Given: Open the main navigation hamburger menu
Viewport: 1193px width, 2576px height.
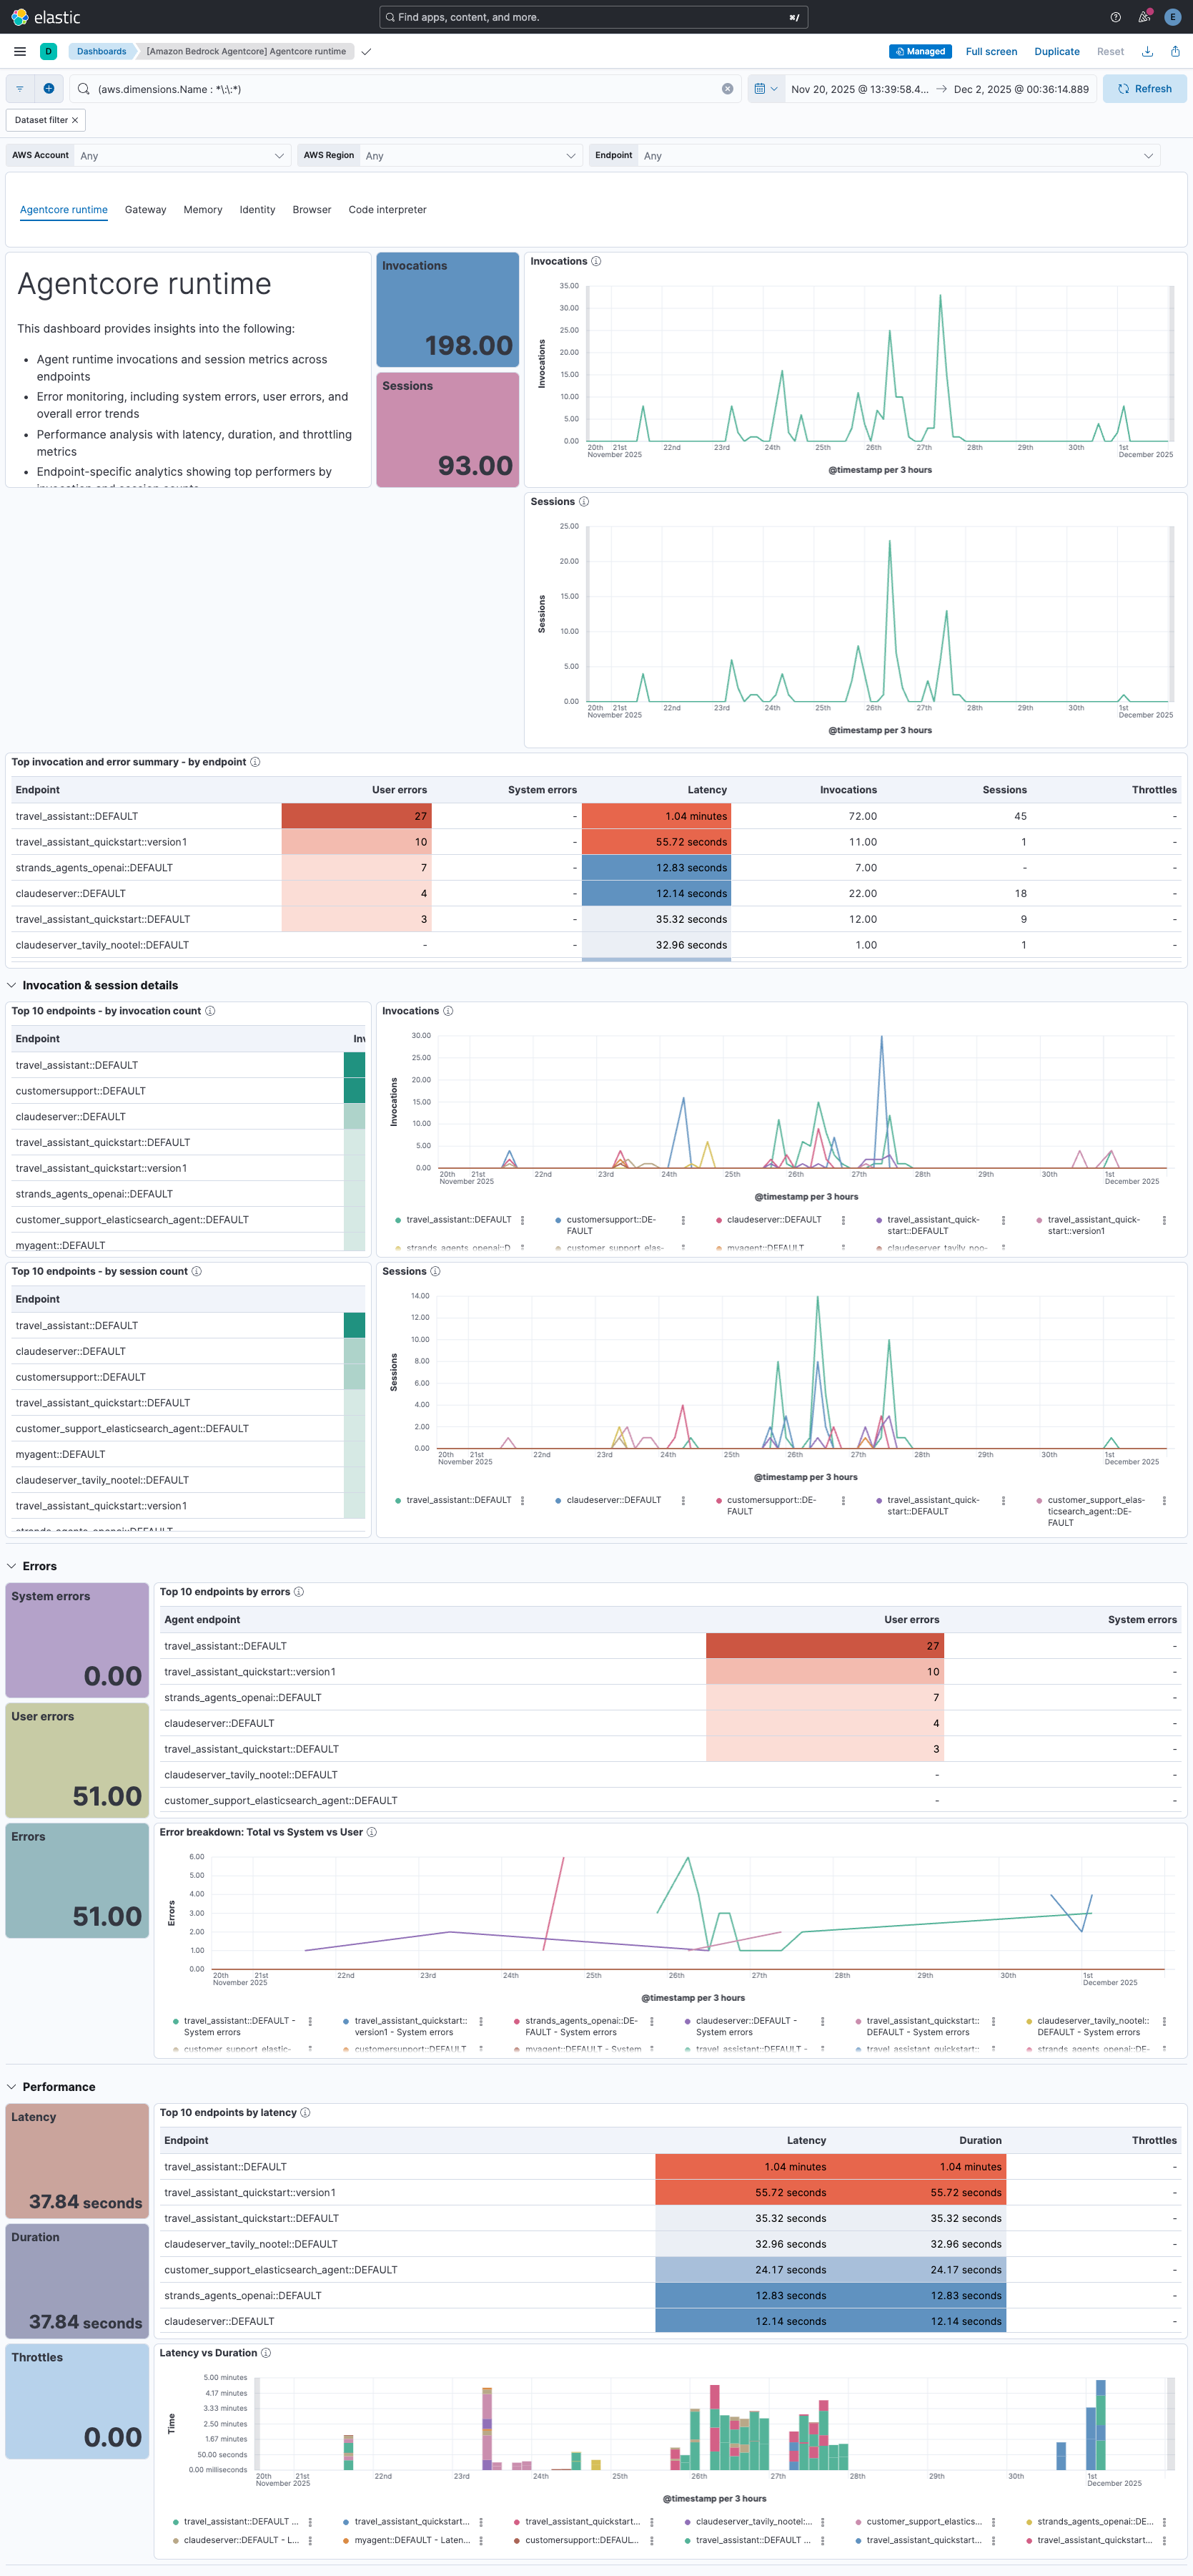Looking at the screenshot, I should click(x=19, y=51).
